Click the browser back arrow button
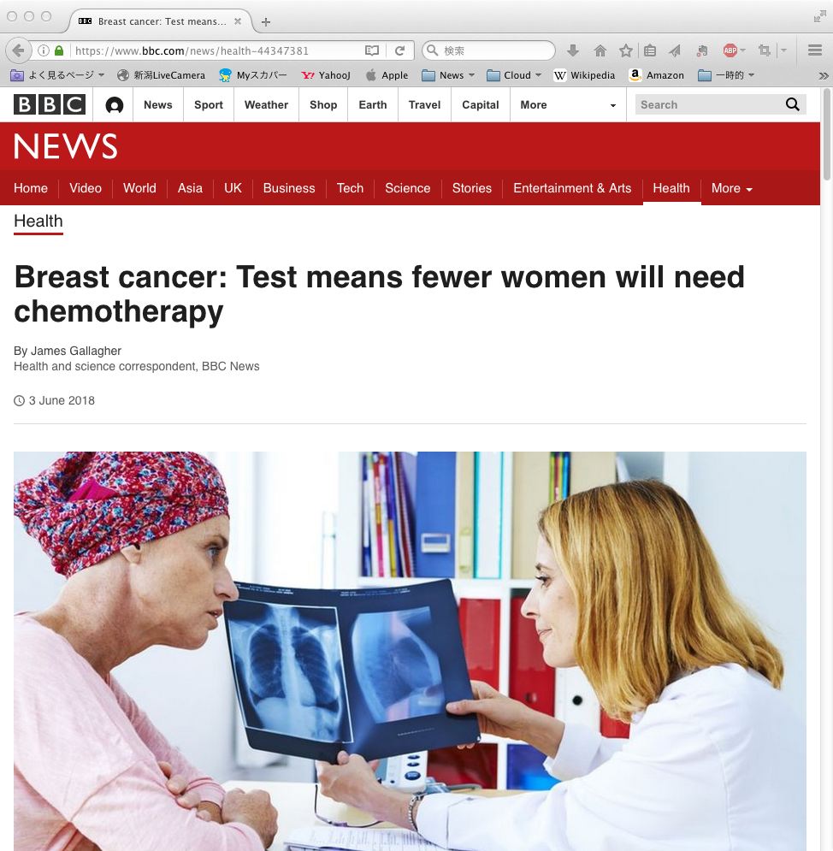This screenshot has width=833, height=851. pos(19,50)
